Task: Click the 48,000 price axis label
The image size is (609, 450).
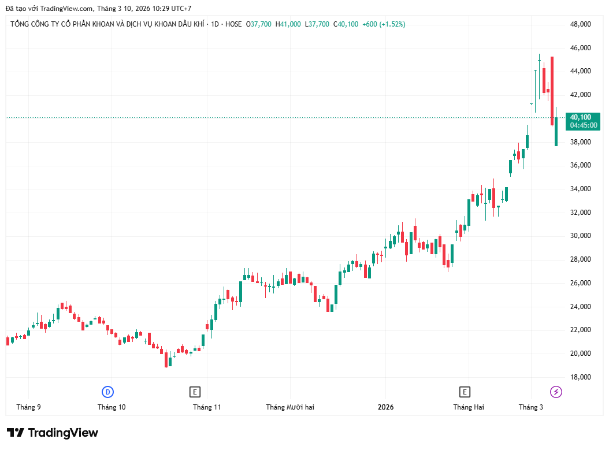Action: point(580,24)
